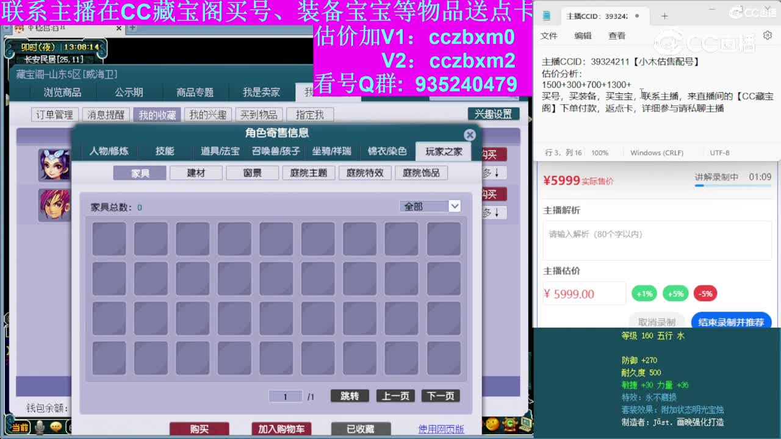Click the red robot icon at bottom right
This screenshot has width=781, height=439.
(x=508, y=423)
